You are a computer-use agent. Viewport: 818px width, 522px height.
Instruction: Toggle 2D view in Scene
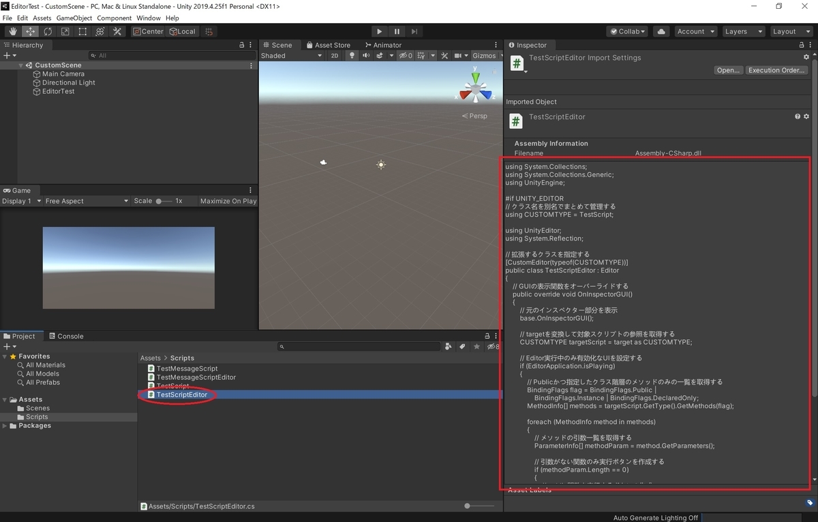click(335, 56)
